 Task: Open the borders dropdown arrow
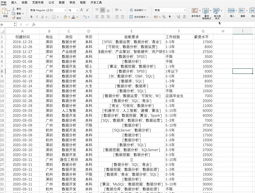58,17
